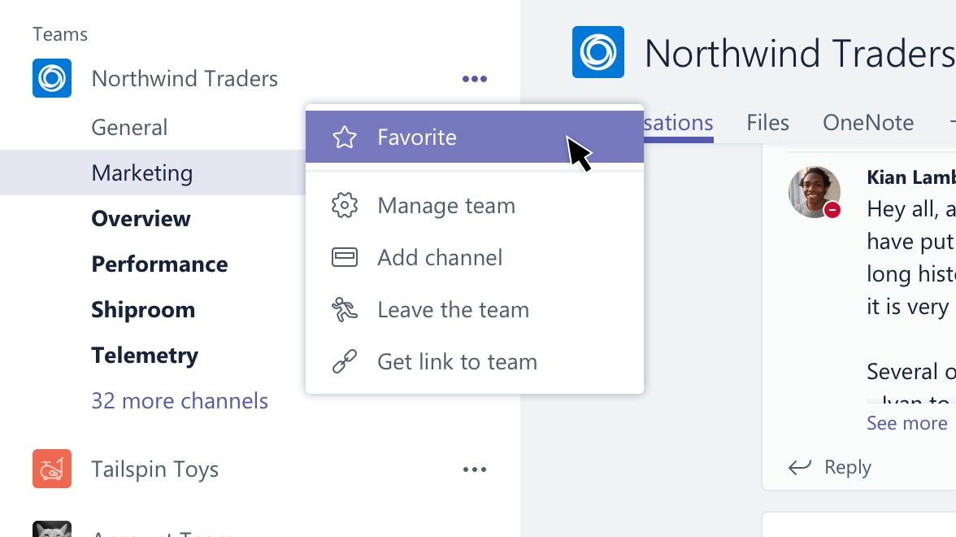Select Leave the team option
This screenshot has width=956, height=537.
(475, 309)
